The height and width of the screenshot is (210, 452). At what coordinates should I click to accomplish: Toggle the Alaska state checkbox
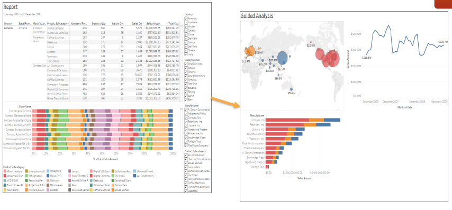(186, 68)
